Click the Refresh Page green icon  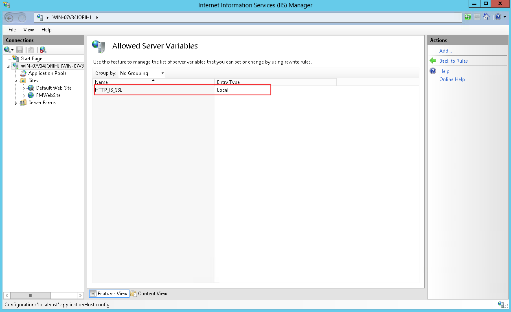[468, 17]
